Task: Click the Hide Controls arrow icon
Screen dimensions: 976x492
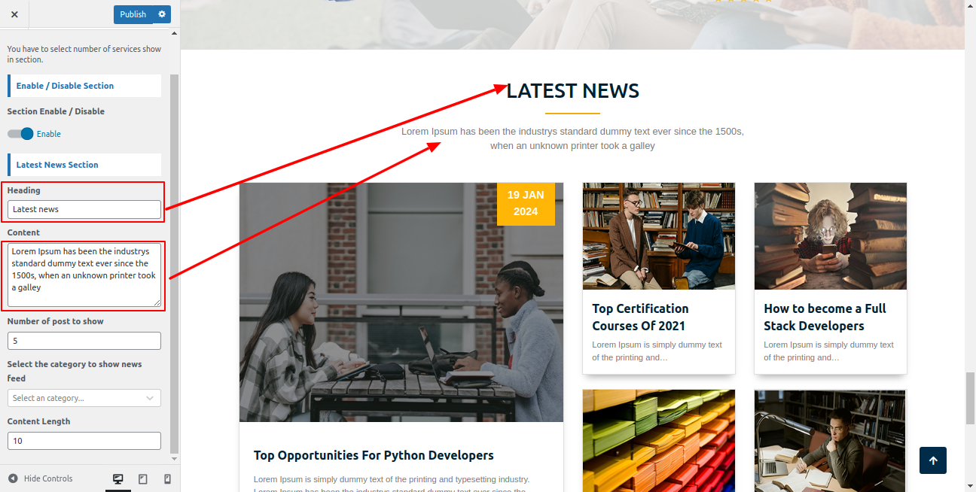Action: pos(13,478)
